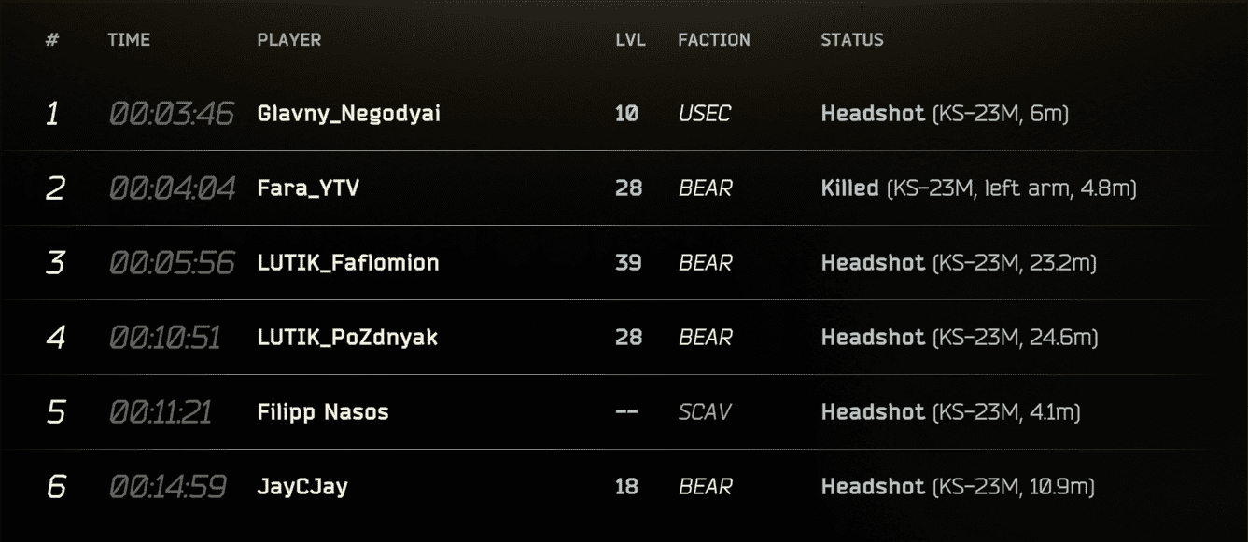Image resolution: width=1248 pixels, height=542 pixels.
Task: Select player JayCJay
Action: (302, 487)
